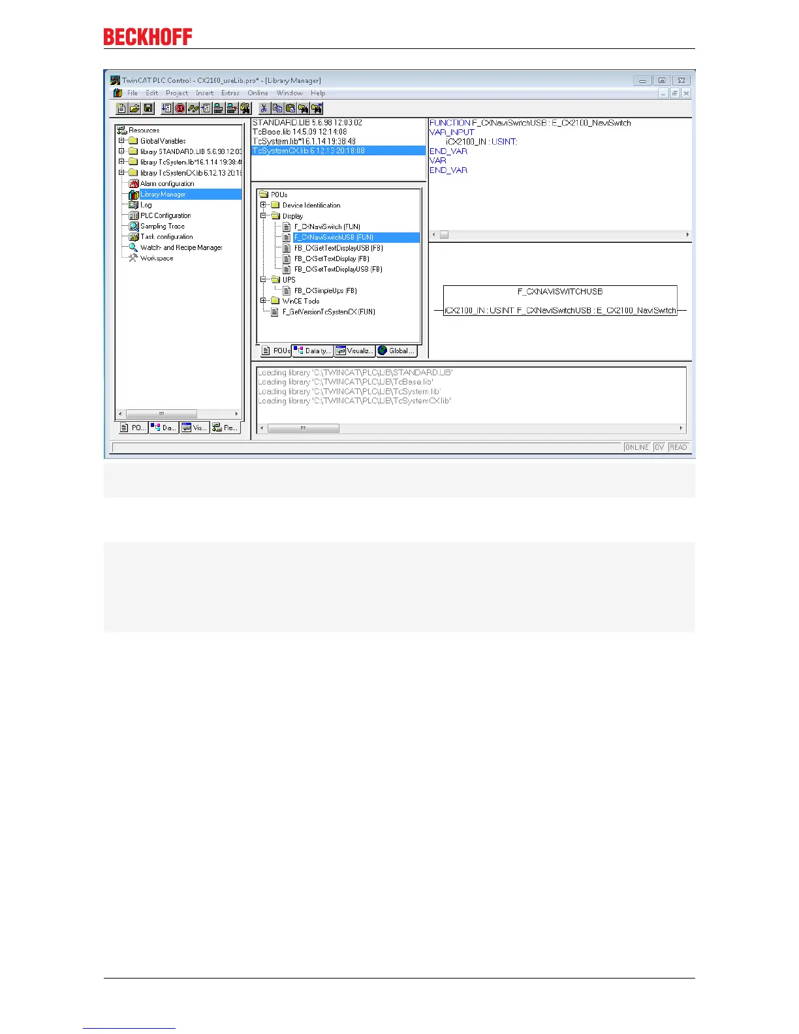Screen dimensions: 799x1034
Task: Click the iCX2100_IN : USINT declaration line
Action: (x=482, y=142)
